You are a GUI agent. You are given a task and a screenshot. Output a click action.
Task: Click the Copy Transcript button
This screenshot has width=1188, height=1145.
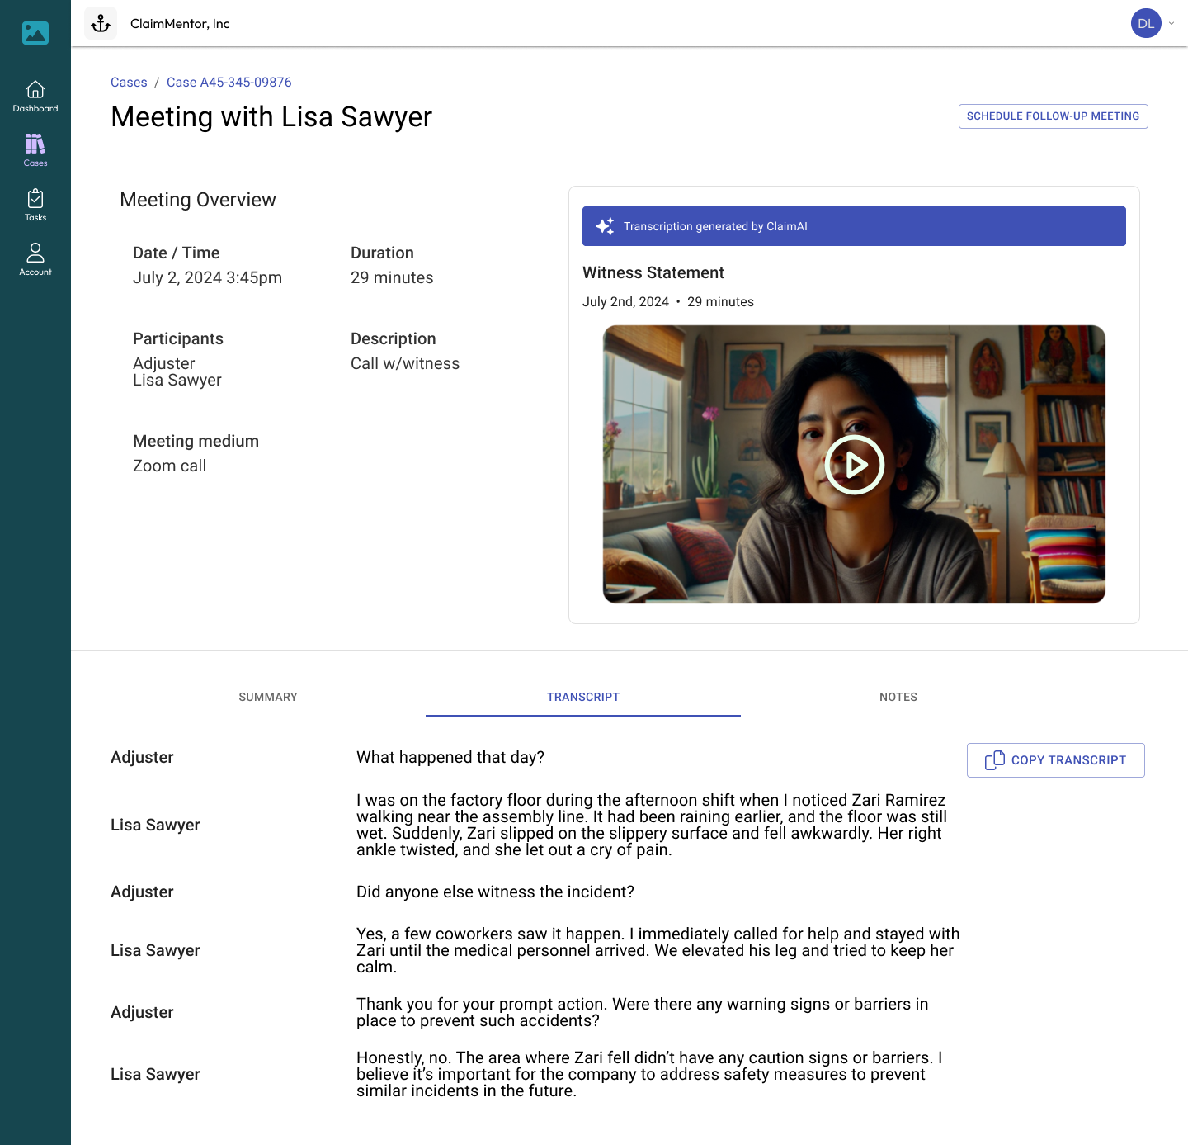(x=1055, y=759)
